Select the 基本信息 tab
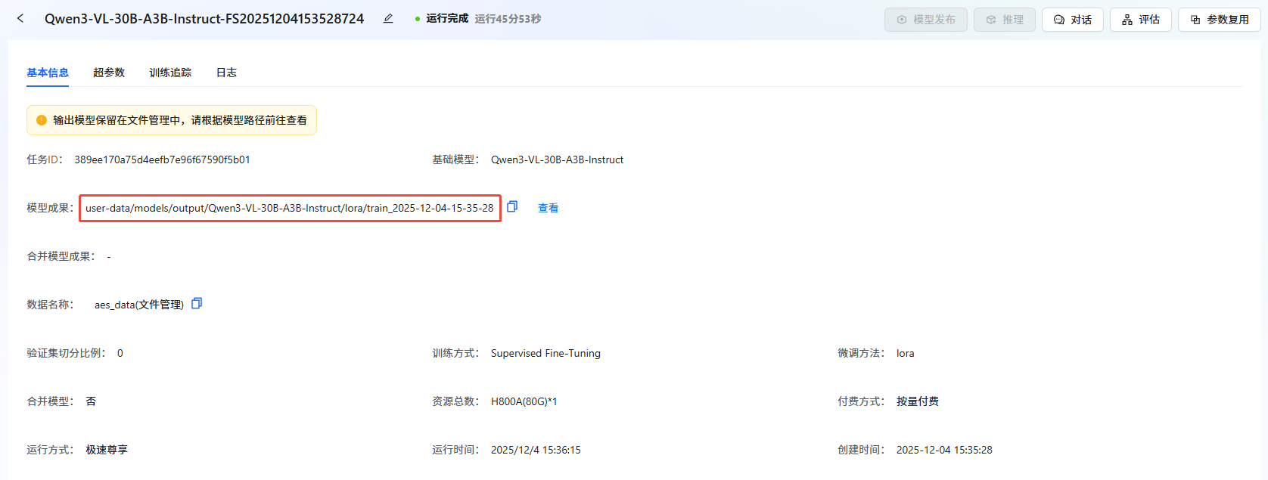Viewport: 1268px width, 480px height. [x=48, y=73]
